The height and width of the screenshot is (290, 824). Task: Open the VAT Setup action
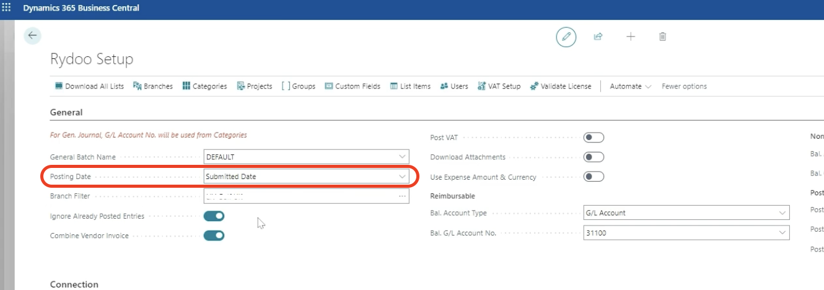[x=499, y=86]
